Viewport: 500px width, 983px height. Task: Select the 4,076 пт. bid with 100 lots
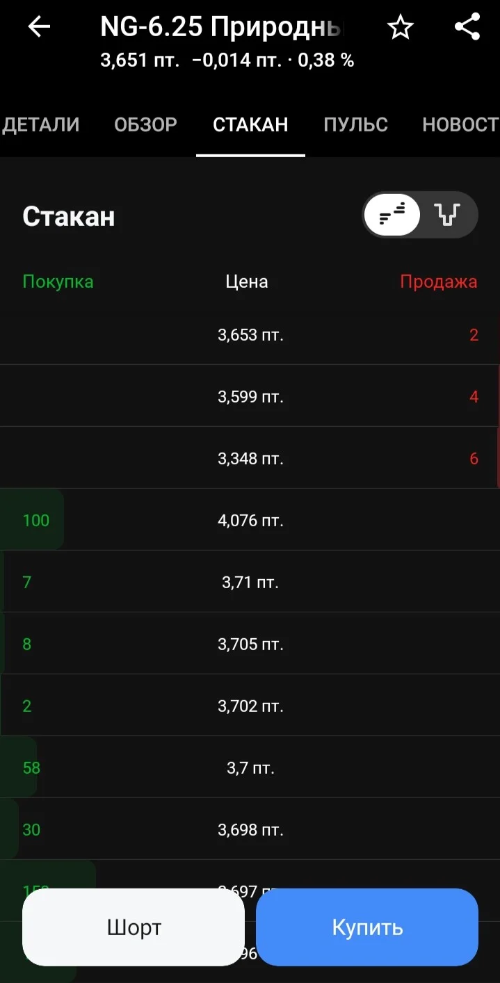click(250, 520)
